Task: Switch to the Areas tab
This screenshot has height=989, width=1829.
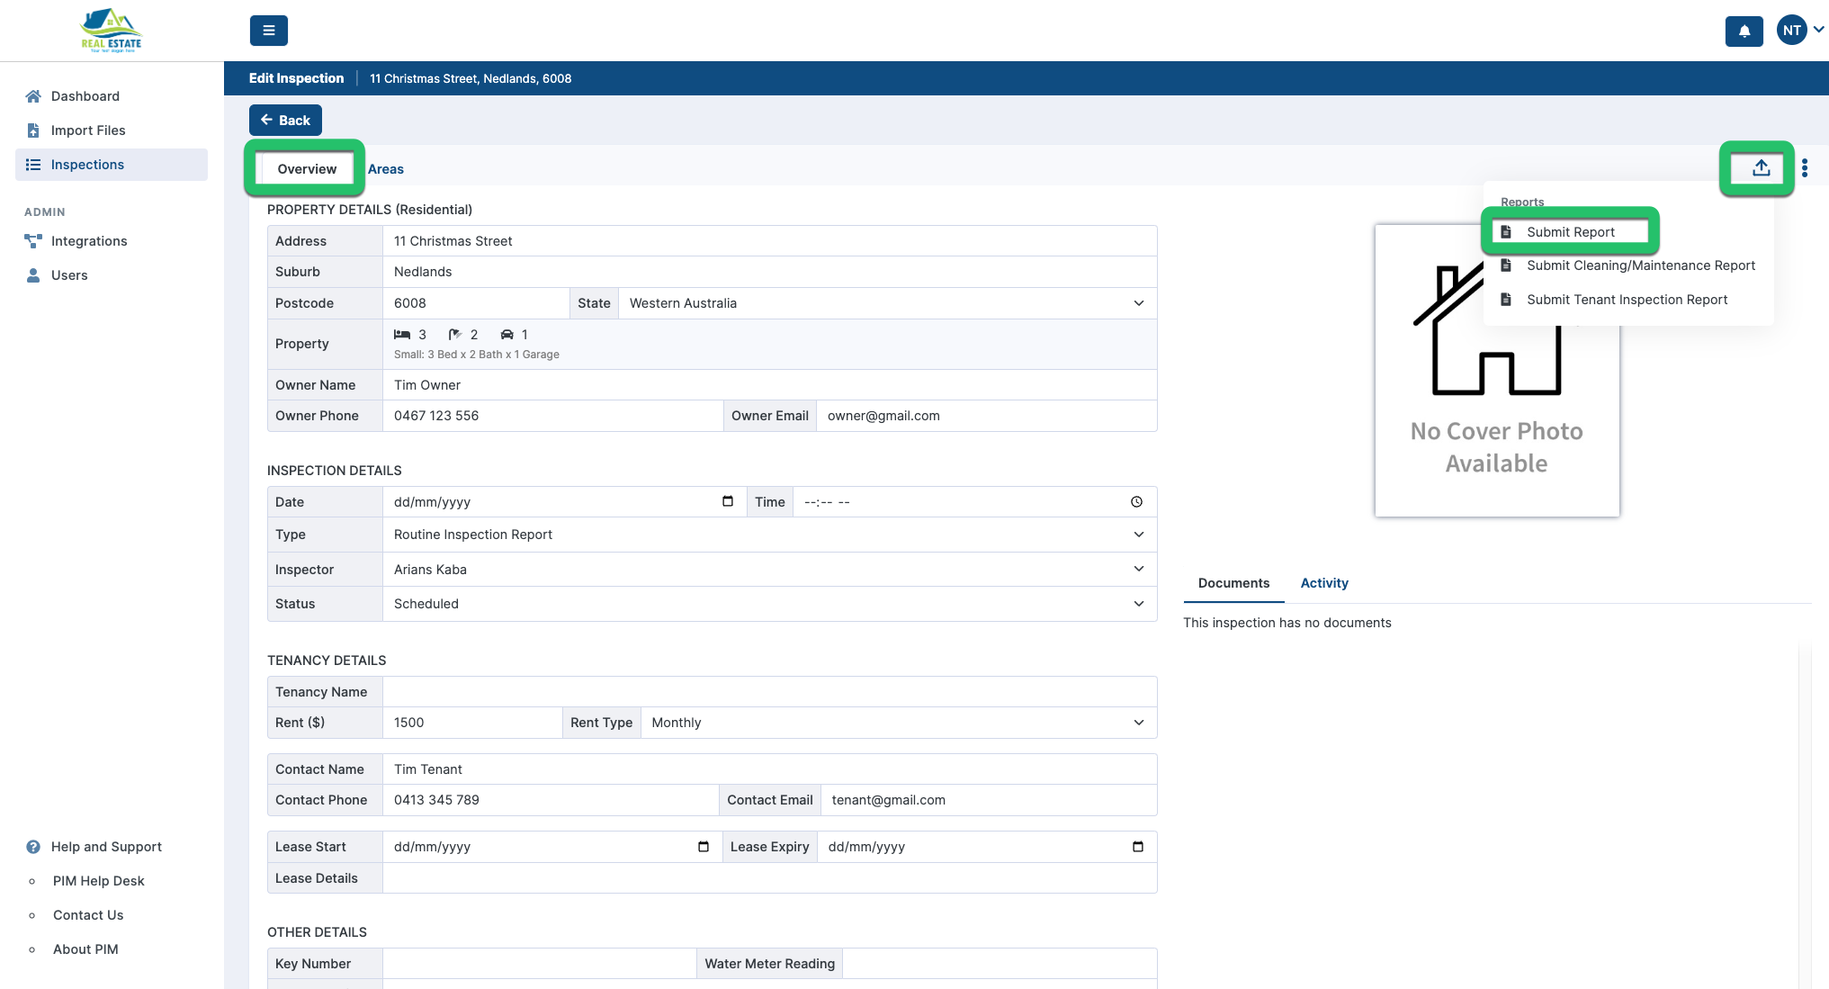Action: (x=385, y=169)
